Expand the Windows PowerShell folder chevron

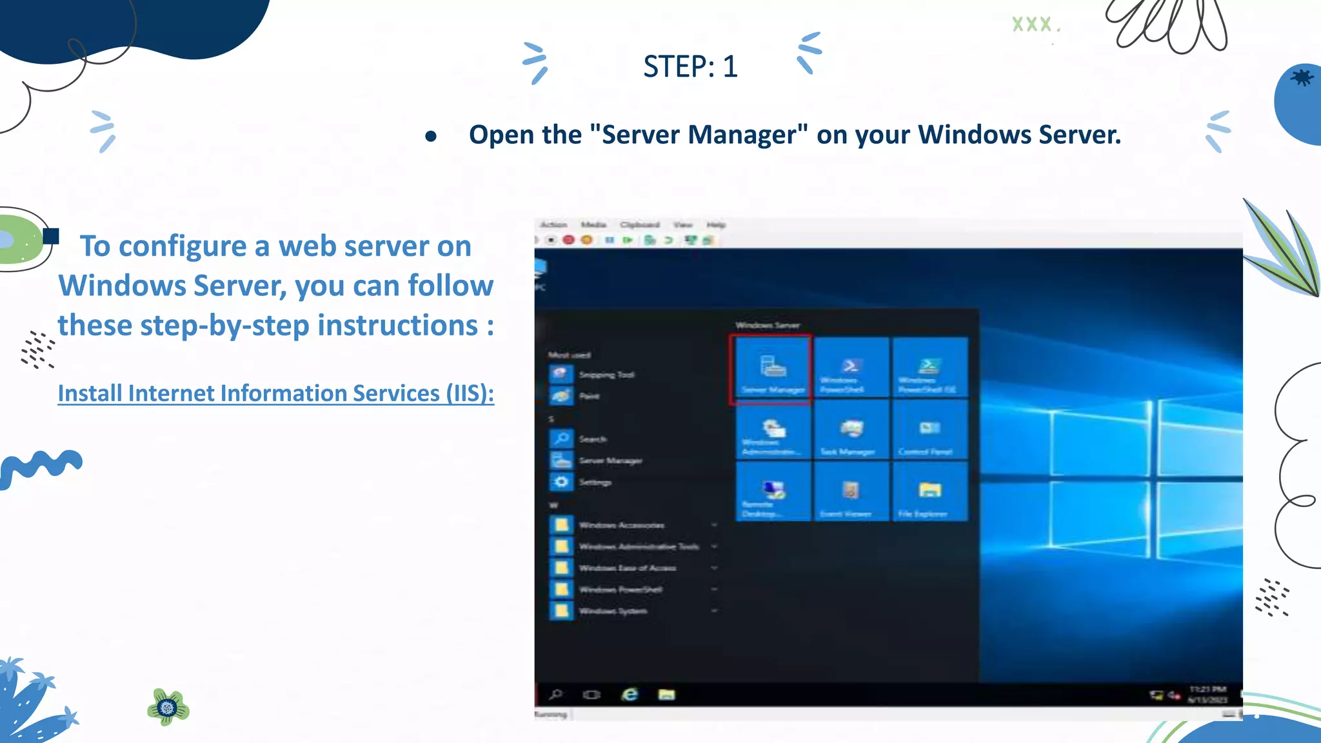[x=714, y=589]
